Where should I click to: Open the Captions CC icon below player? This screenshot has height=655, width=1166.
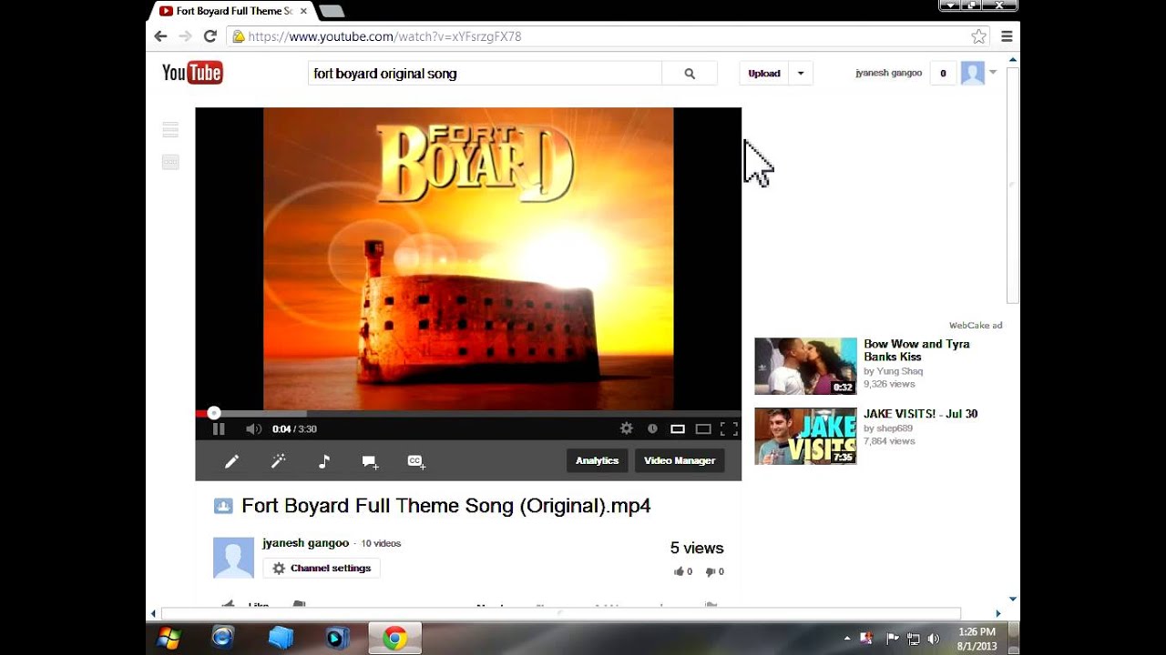tap(416, 462)
